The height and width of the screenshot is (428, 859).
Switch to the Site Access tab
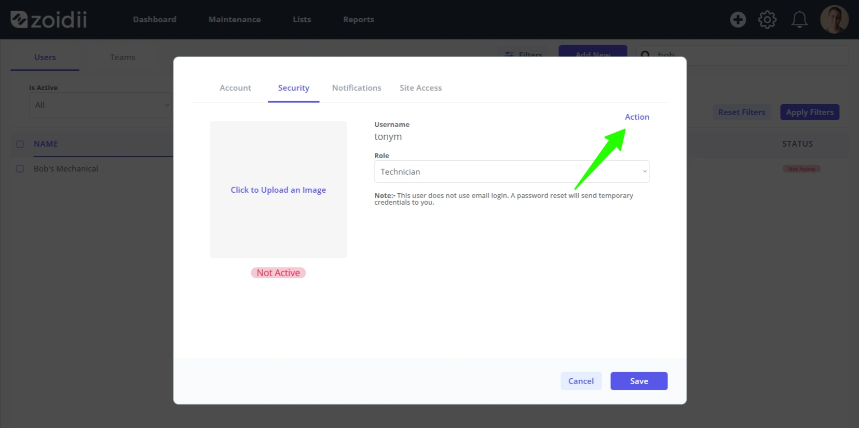click(420, 88)
